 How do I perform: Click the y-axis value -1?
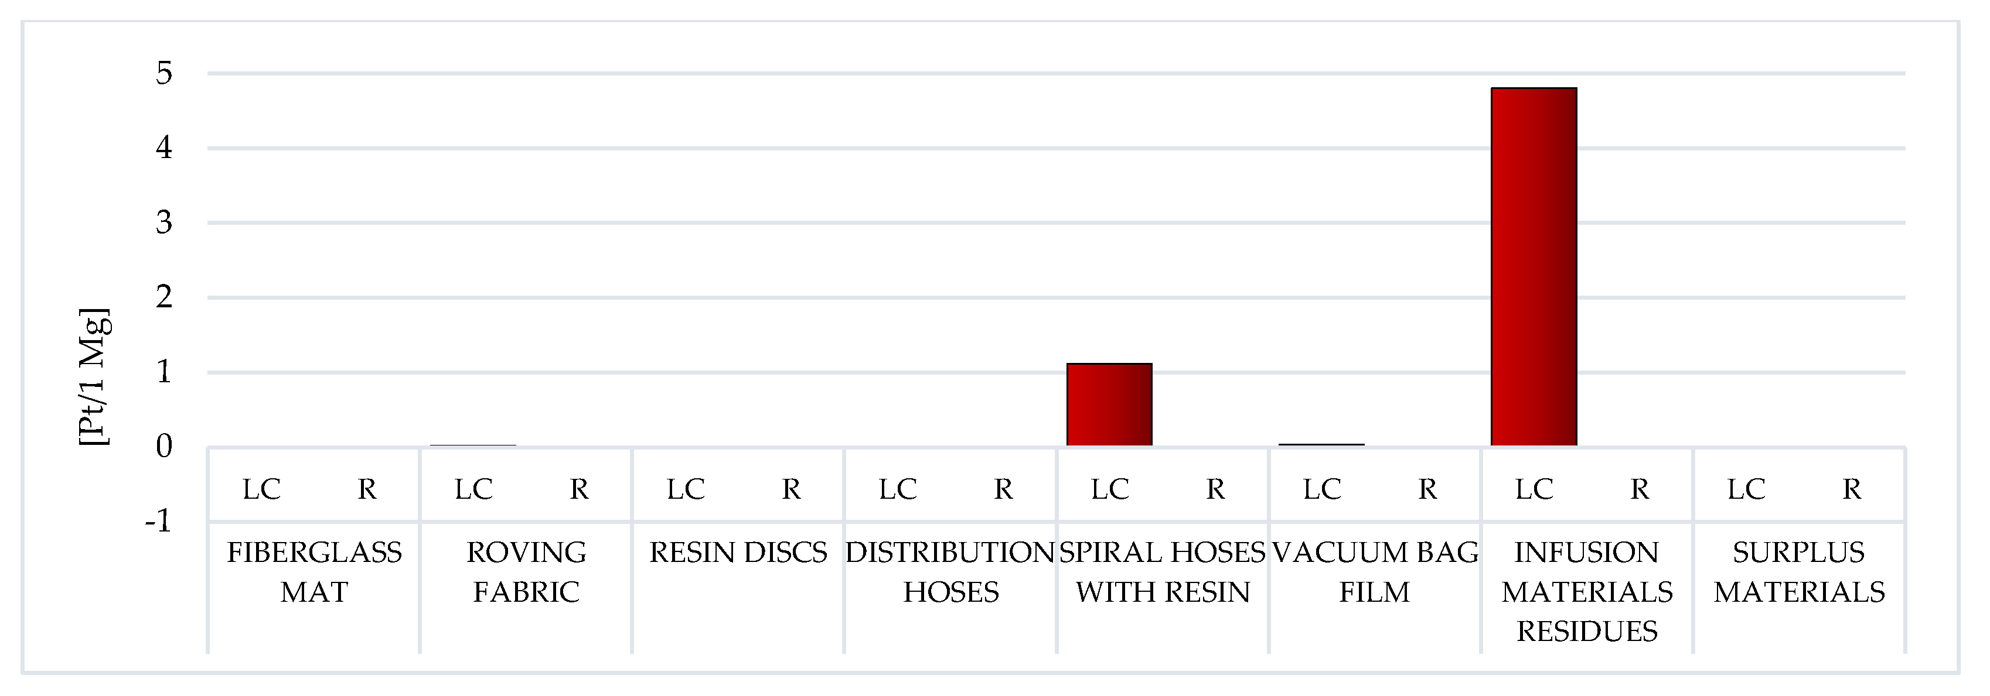click(158, 522)
